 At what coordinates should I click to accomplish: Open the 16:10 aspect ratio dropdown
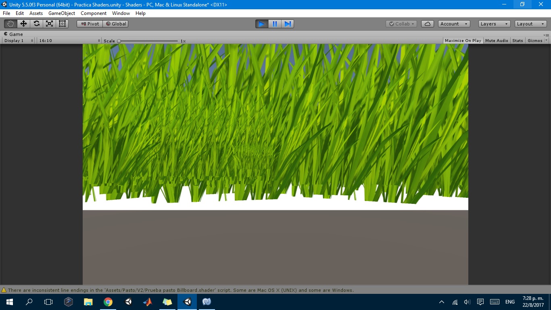[x=69, y=41]
